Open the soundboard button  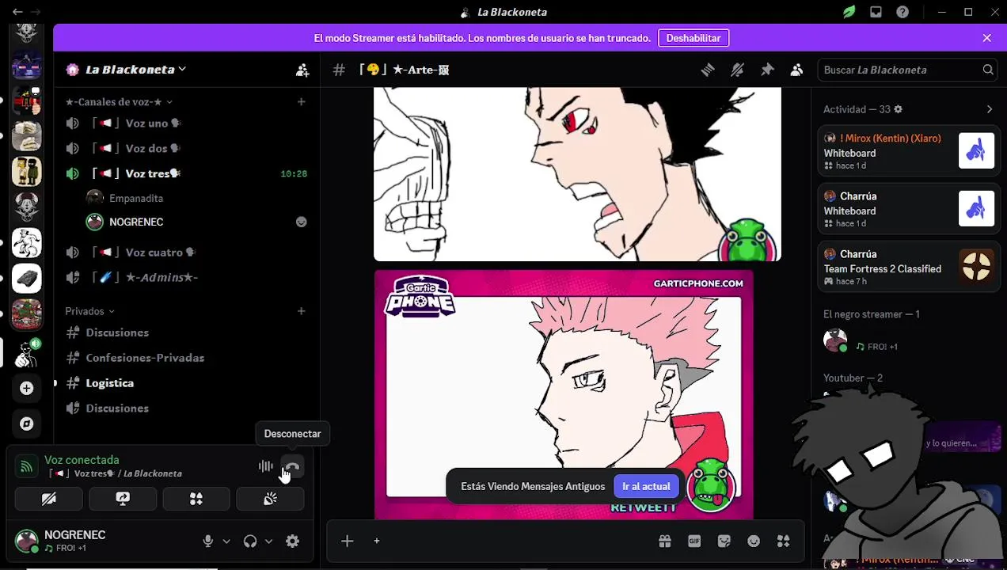pos(270,499)
